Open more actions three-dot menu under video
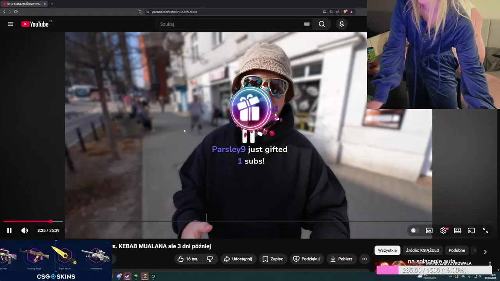Viewport: 500px width, 281px height. (364, 259)
